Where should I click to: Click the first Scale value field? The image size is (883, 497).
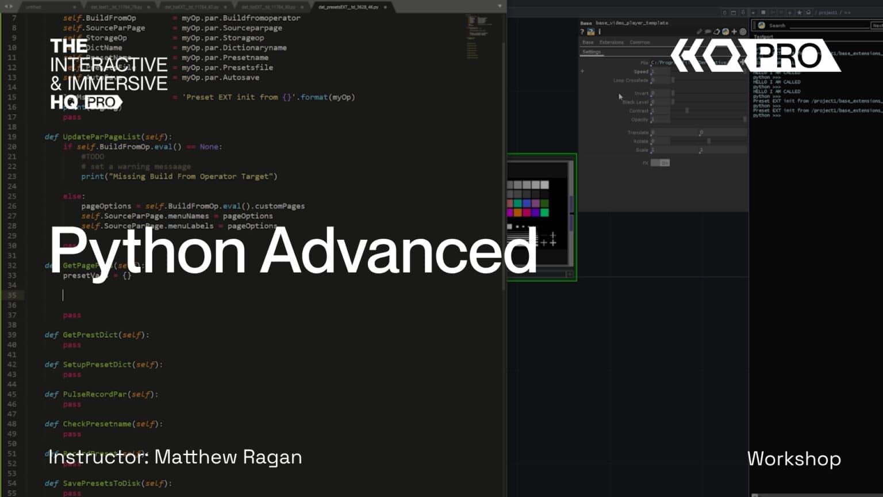point(674,150)
